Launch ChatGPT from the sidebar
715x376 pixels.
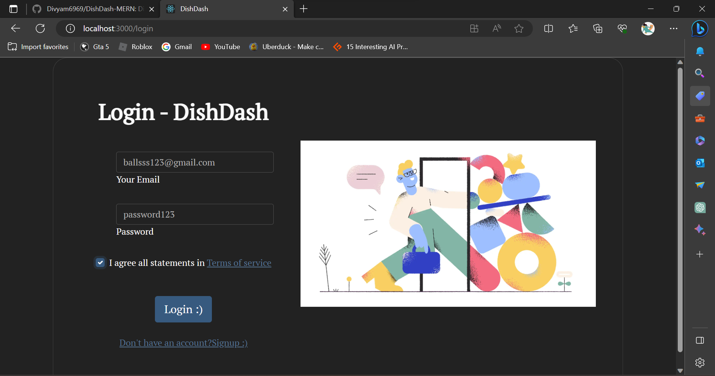point(700,208)
